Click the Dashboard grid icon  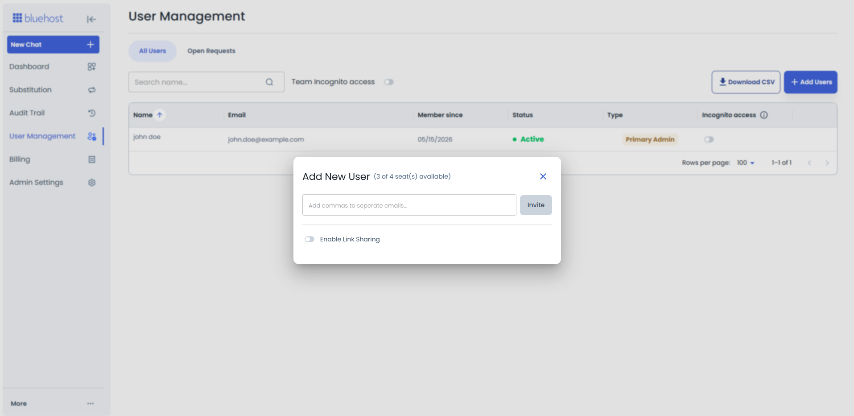(x=92, y=67)
